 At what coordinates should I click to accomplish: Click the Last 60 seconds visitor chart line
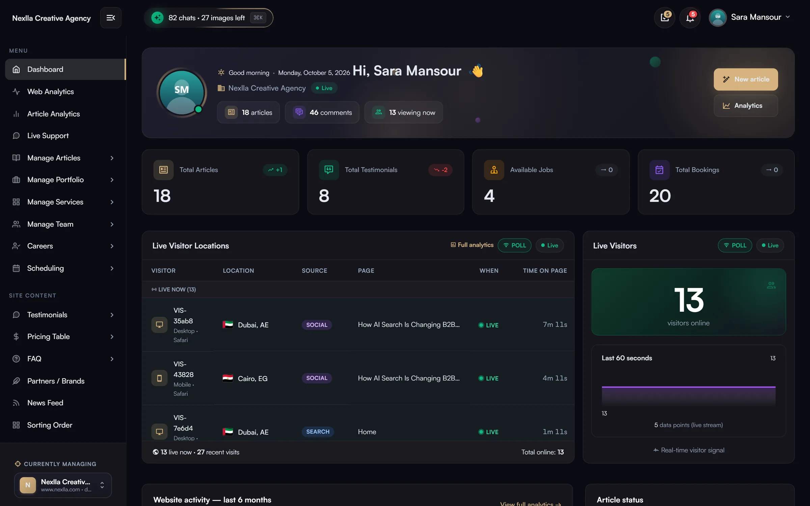click(688, 387)
